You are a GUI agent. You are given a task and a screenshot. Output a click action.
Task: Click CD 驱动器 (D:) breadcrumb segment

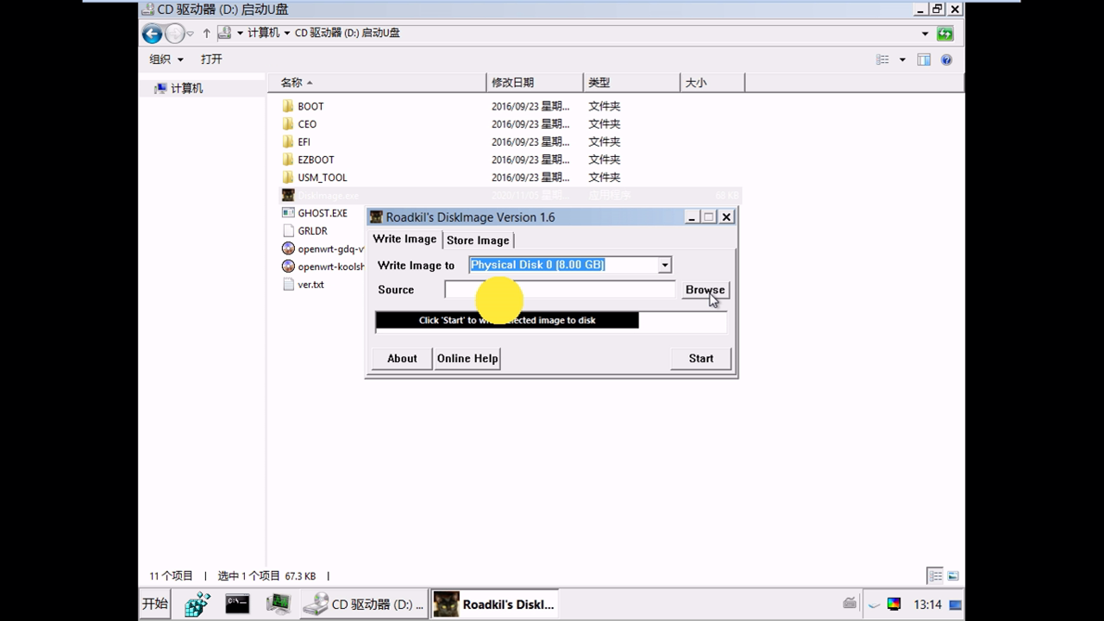pyautogui.click(x=348, y=34)
